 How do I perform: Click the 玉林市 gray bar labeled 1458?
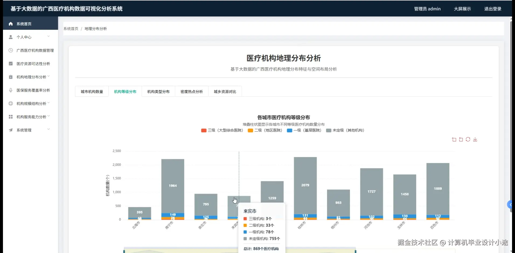(x=405, y=194)
